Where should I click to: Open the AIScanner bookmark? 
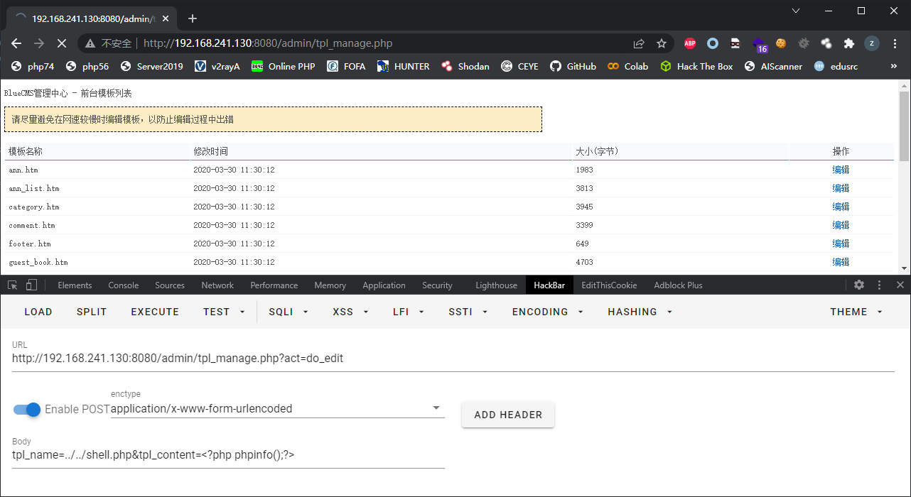pos(772,66)
